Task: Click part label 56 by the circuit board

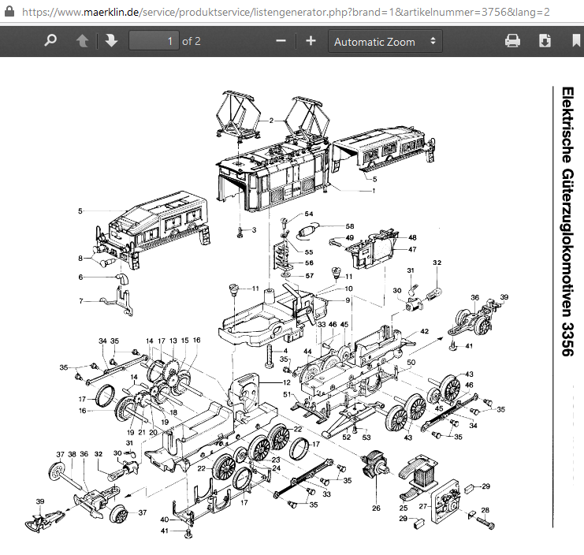Action: pos(309,263)
